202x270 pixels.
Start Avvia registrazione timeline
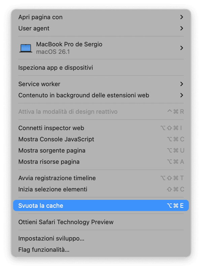click(x=57, y=178)
